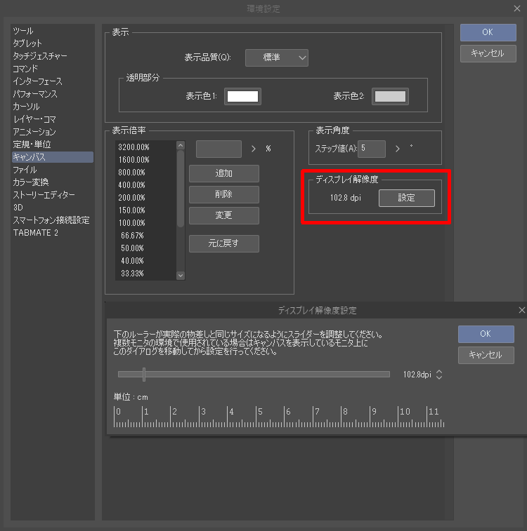Open スマートフォン接続設定 category
The image size is (527, 531).
point(51,220)
